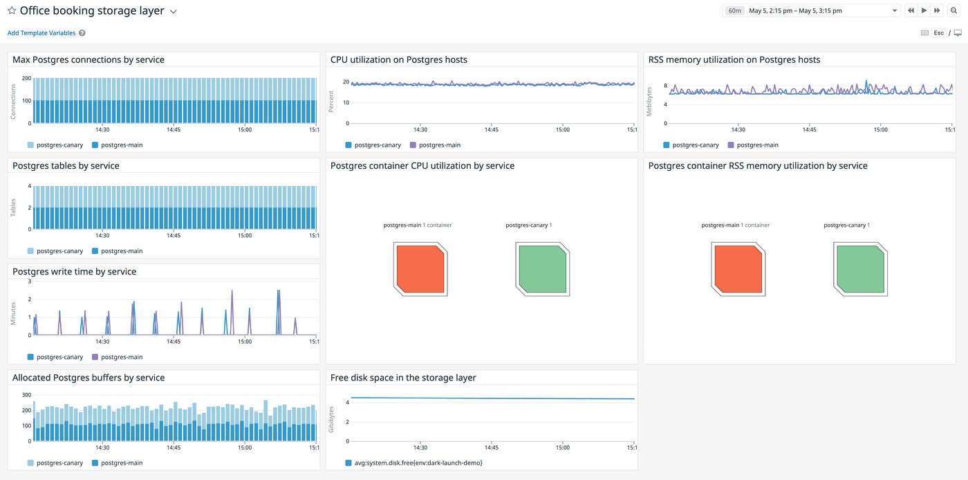Toggle postgres-main in CPU utilization hosts legend
968x480 pixels.
pos(435,145)
